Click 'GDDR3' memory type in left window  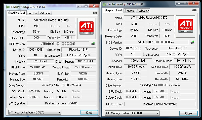38,73
